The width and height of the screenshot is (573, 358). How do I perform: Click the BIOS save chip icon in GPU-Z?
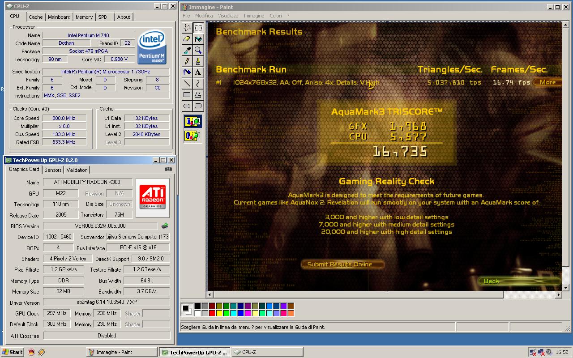tap(165, 226)
